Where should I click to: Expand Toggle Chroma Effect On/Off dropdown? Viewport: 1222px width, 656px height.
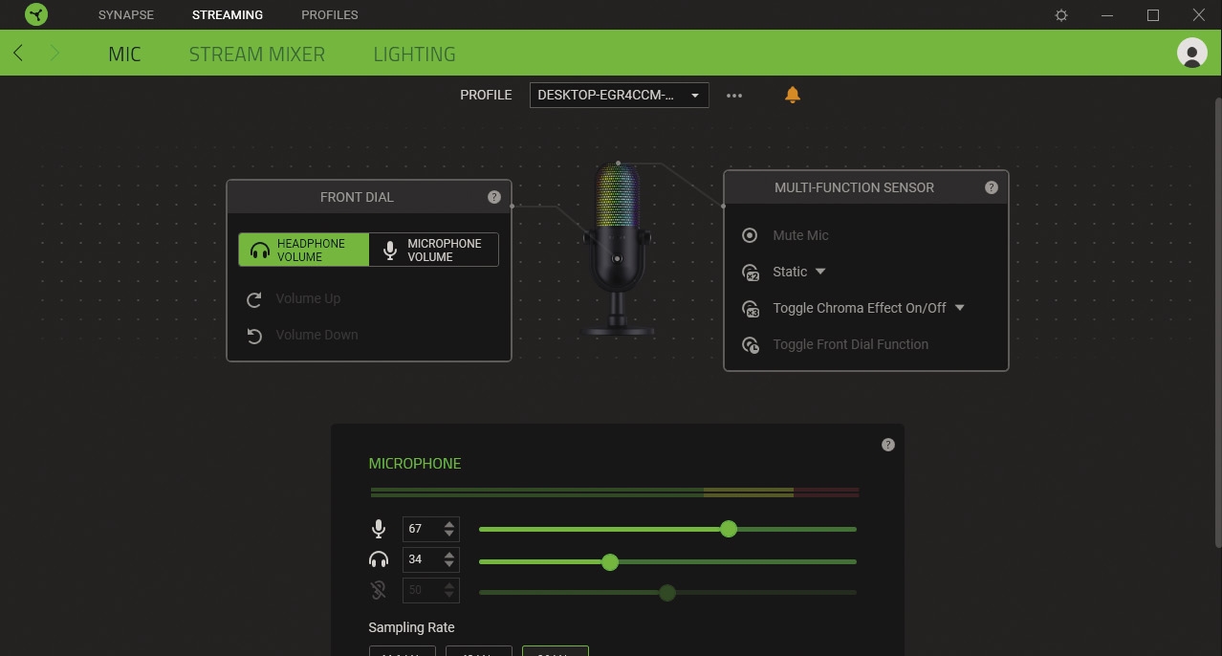(x=960, y=308)
